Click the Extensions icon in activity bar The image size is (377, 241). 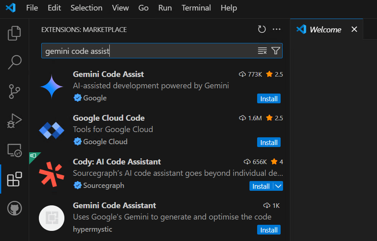(x=15, y=179)
